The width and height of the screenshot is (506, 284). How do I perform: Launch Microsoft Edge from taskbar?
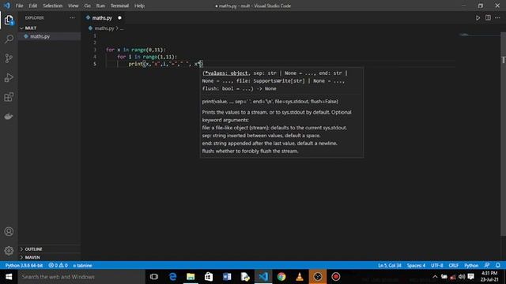tap(172, 277)
